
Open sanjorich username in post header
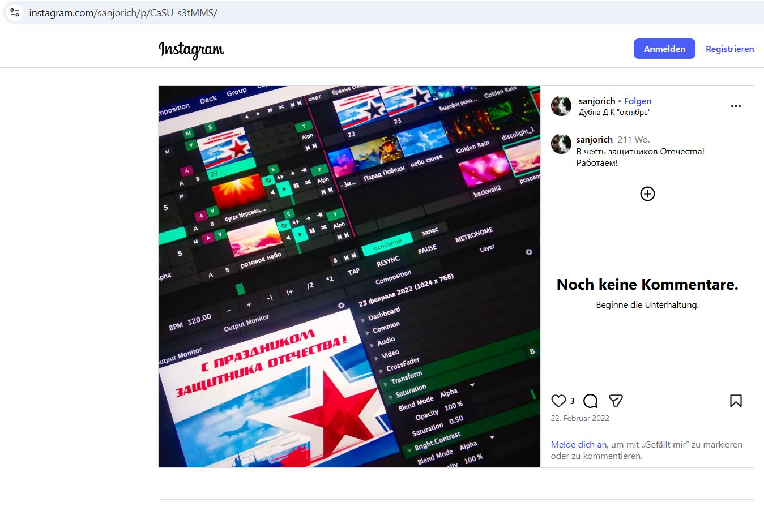coord(596,101)
